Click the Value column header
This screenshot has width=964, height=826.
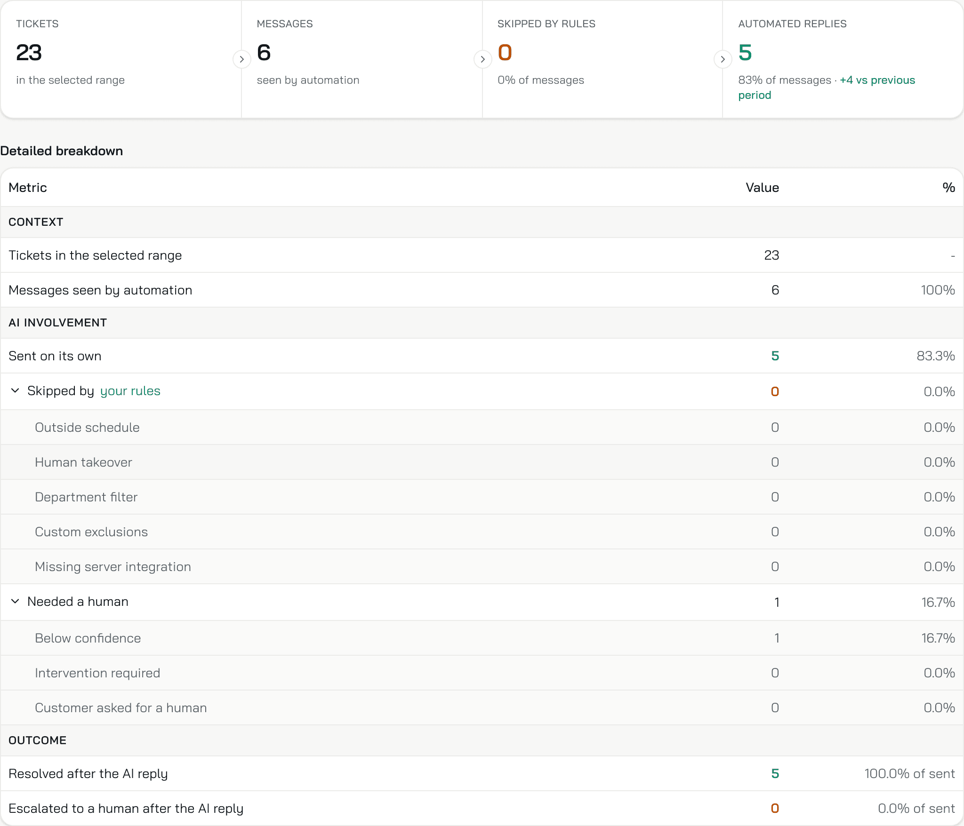coord(763,188)
